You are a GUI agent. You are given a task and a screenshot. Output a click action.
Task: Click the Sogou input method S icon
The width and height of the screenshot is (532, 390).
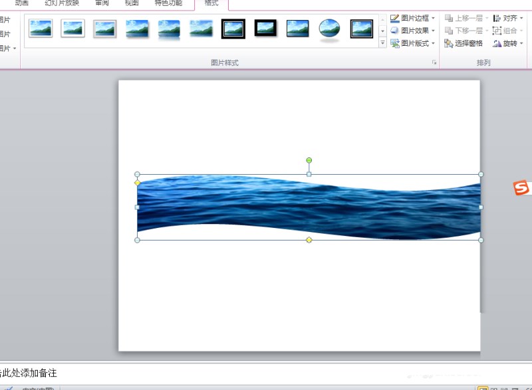coord(521,188)
